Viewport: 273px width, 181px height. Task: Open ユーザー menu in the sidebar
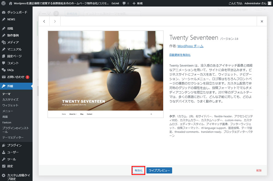(x=13, y=152)
